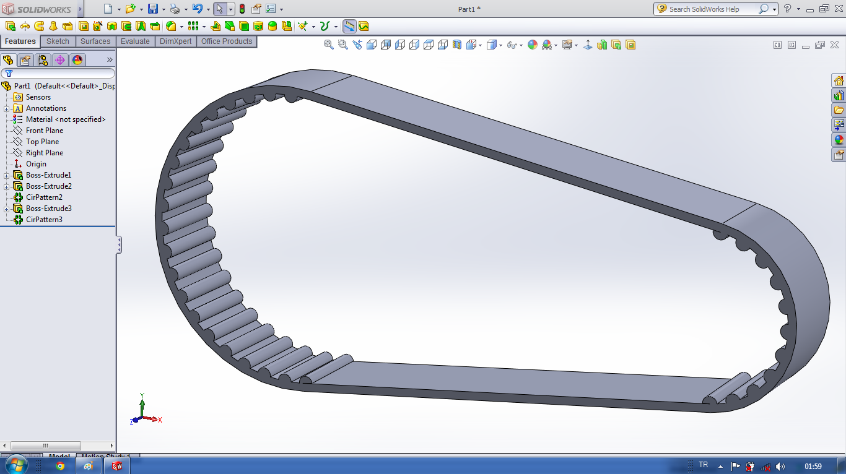The image size is (846, 474).
Task: Click the Edit Appearance color ball icon
Action: (533, 45)
